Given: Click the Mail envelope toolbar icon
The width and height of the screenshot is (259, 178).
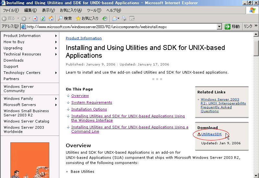Looking at the screenshot, I should [114, 18].
